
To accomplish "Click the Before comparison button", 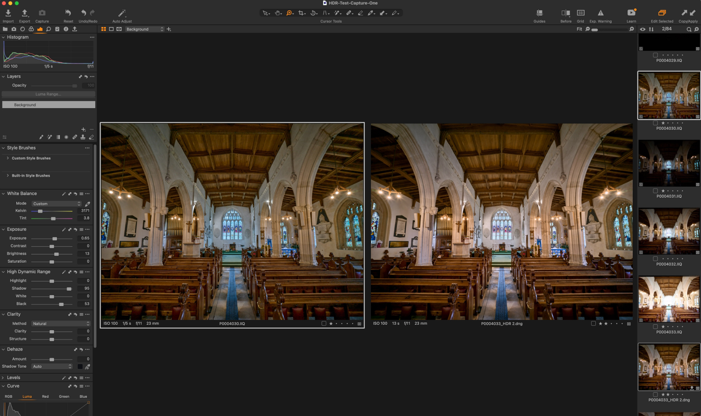I will [566, 13].
